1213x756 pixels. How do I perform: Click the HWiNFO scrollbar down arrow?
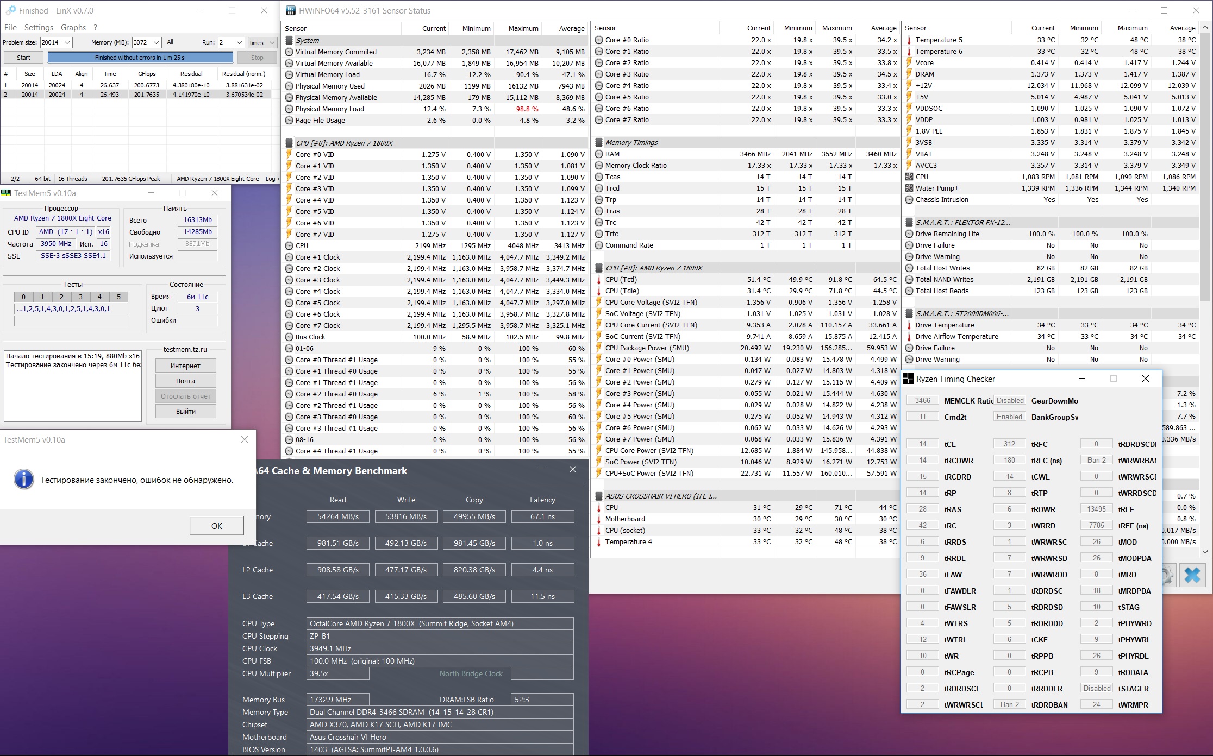click(x=1205, y=552)
